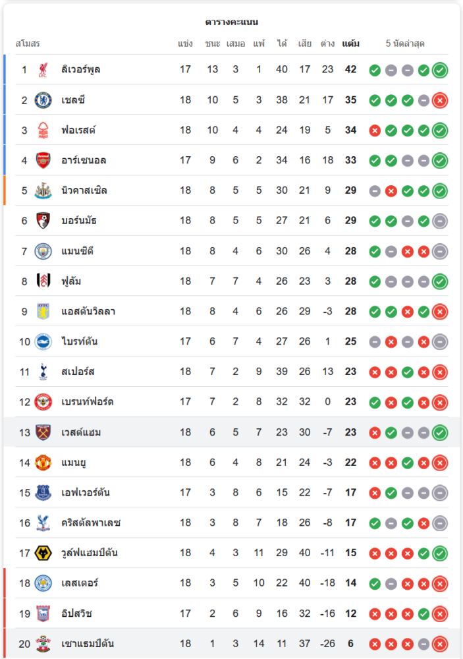Click Bournemouth's latest match draw indicator
This screenshot has width=463, height=659.
(x=440, y=221)
